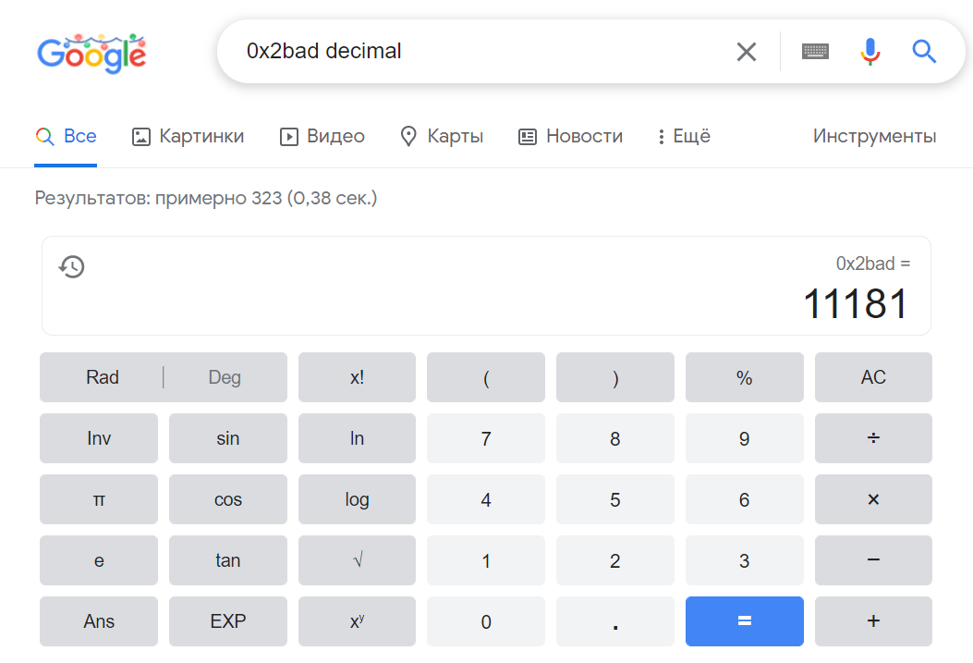Switch calculator to Rad mode
This screenshot has height=663, width=973.
[x=103, y=377]
